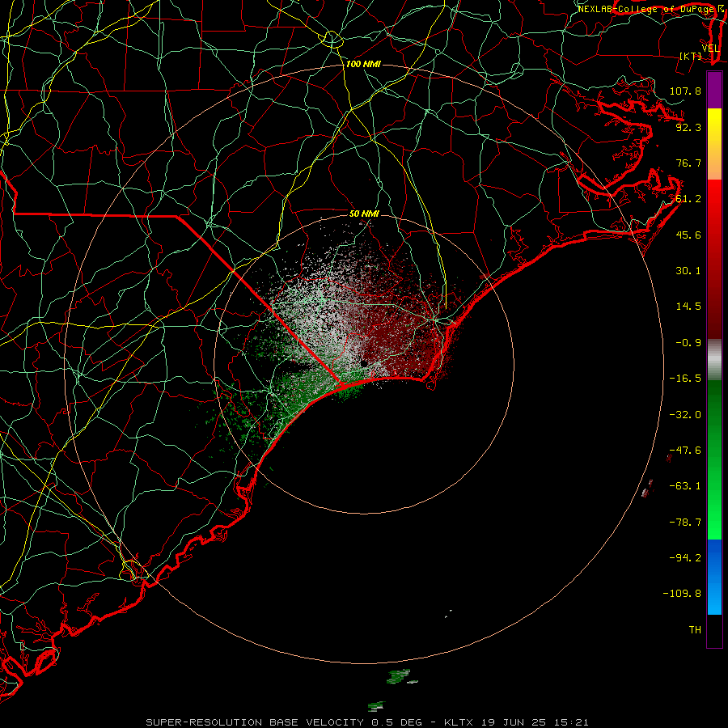Pick the gray near-zero segment of color bar
This screenshot has height=728, width=728.
pos(714,360)
